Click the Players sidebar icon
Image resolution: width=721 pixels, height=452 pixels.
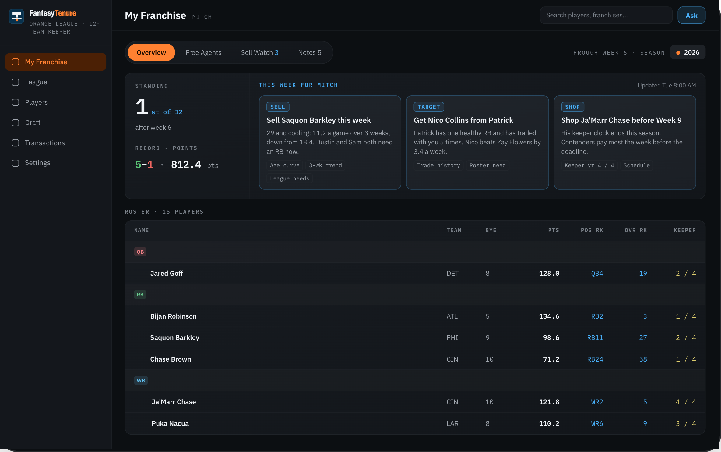coord(16,102)
